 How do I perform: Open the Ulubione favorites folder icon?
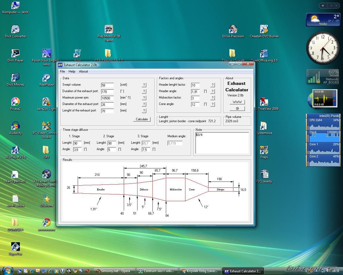point(46,201)
